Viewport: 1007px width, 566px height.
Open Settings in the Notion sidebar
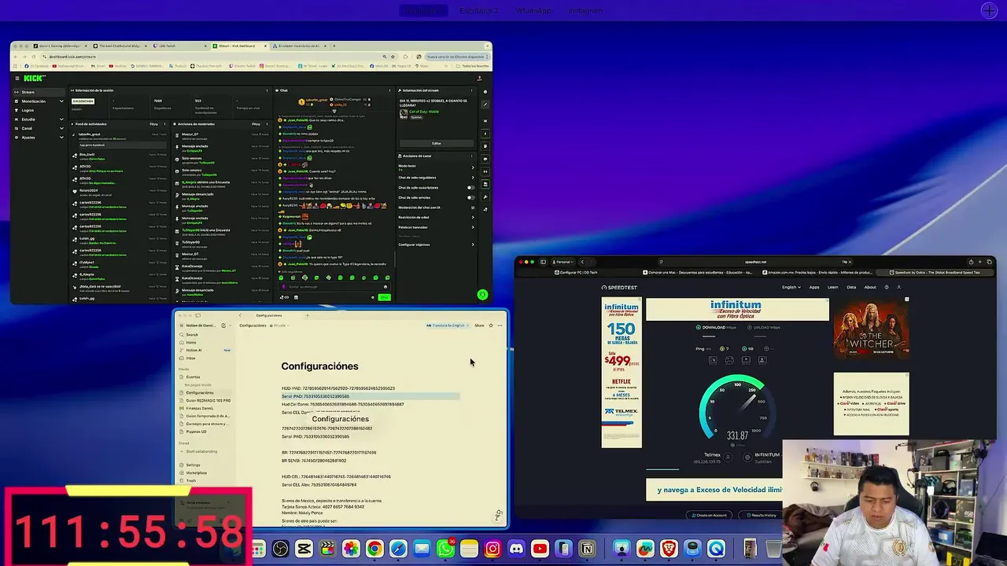[x=193, y=465]
